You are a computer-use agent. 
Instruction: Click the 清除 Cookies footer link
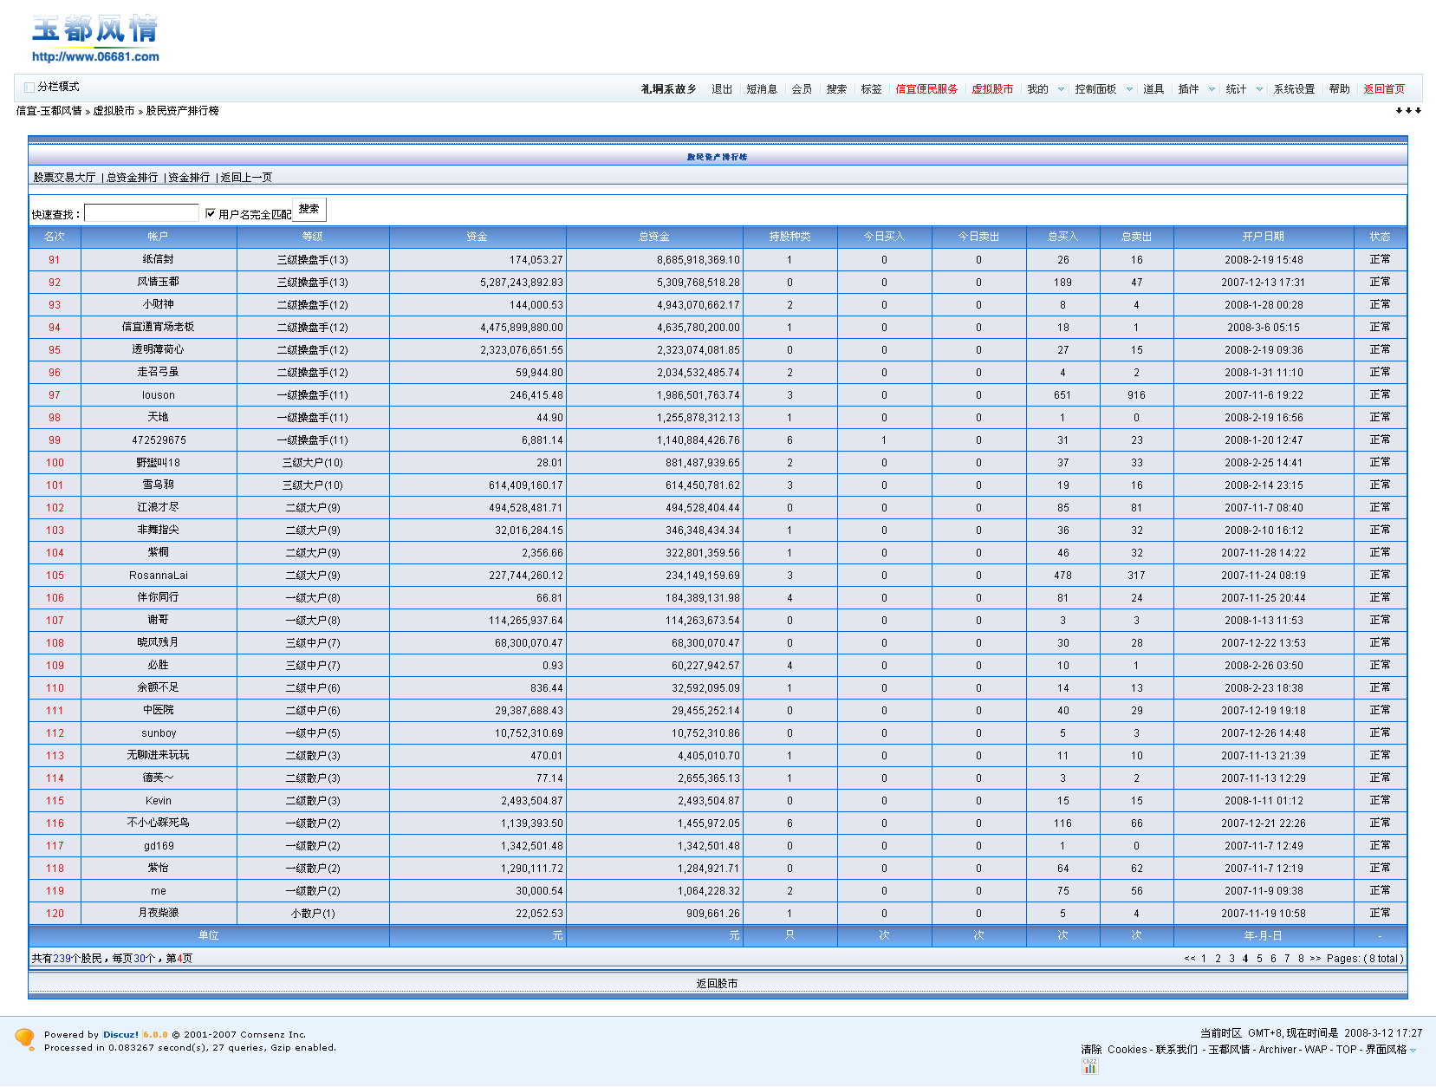(1114, 1050)
